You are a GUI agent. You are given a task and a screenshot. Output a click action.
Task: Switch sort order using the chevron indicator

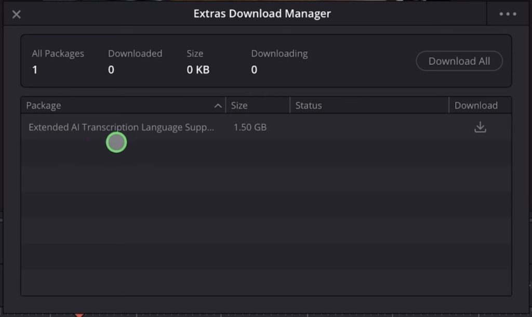coord(218,105)
